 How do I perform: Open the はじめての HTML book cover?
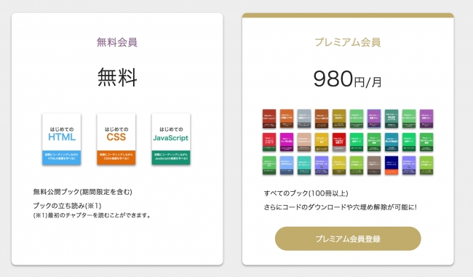(62, 139)
